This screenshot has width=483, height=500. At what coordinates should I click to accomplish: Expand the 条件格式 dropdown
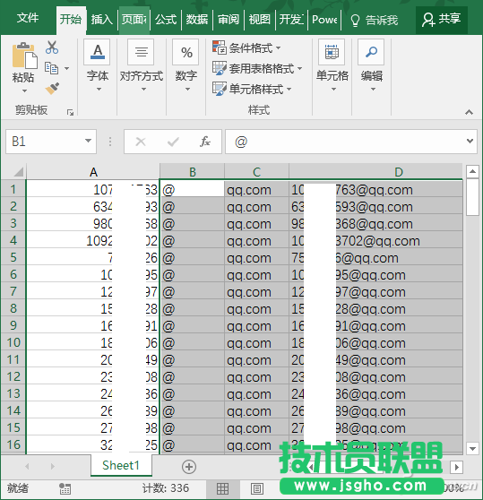pos(247,48)
